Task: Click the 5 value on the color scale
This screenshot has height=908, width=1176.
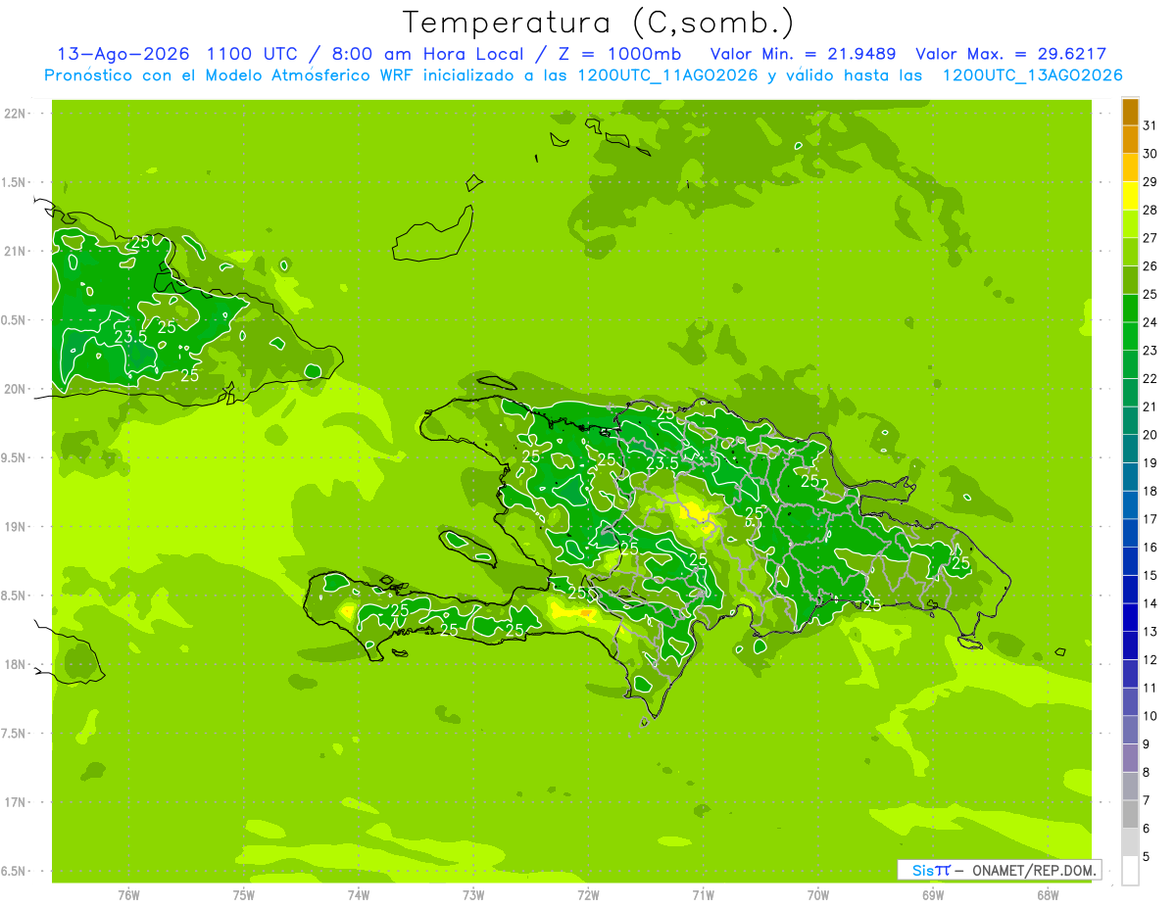Action: click(1147, 856)
